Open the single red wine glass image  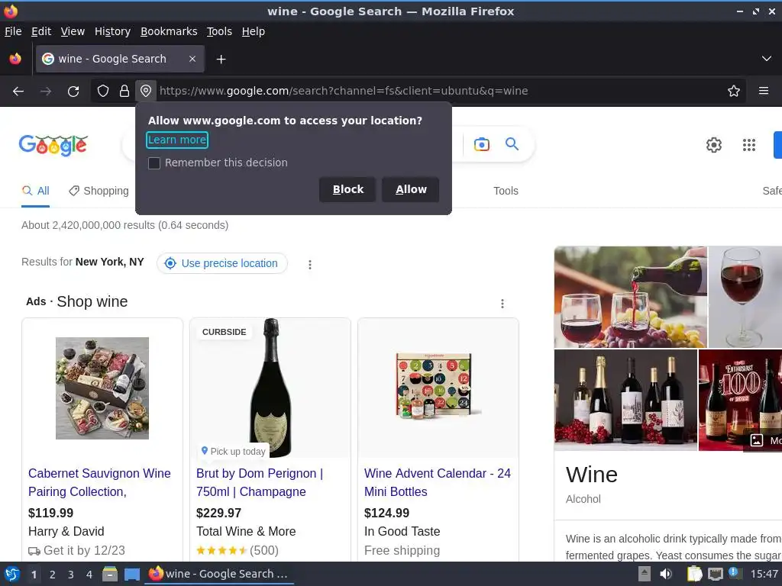coord(745,297)
